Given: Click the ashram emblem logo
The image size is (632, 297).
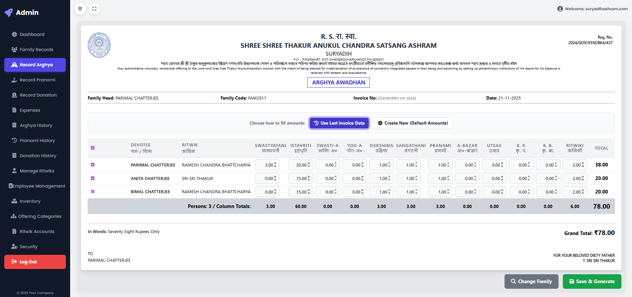Looking at the screenshot, I should [x=99, y=45].
